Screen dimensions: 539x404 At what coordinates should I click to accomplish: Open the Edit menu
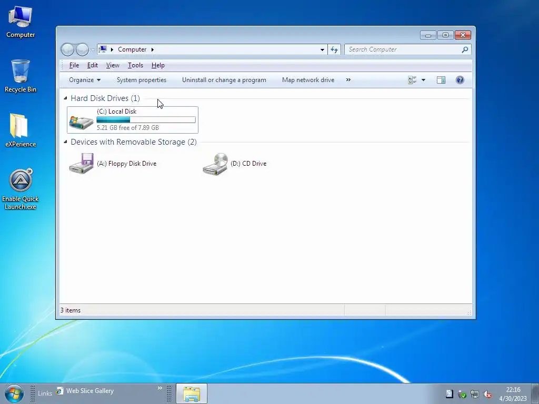(93, 65)
